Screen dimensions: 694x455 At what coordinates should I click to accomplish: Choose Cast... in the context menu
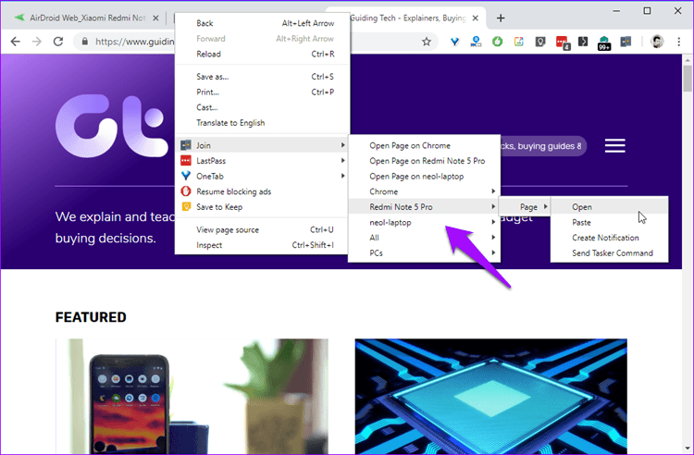263,107
